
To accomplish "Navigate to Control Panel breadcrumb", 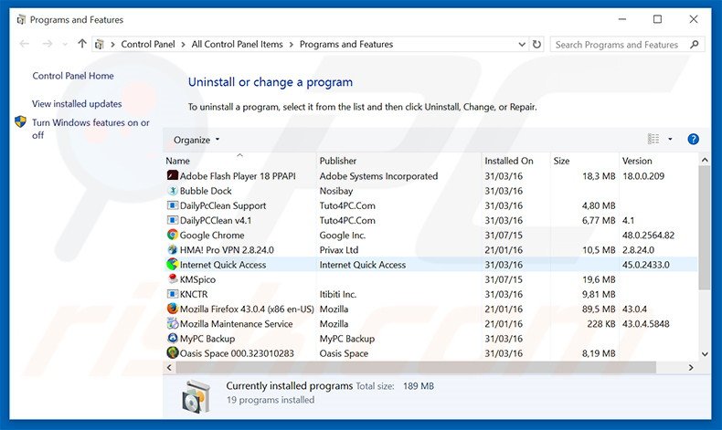I will tap(148, 45).
